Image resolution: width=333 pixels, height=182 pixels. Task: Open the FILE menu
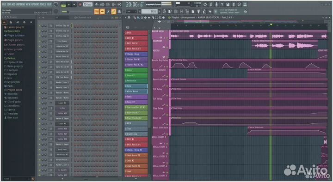coord(4,4)
